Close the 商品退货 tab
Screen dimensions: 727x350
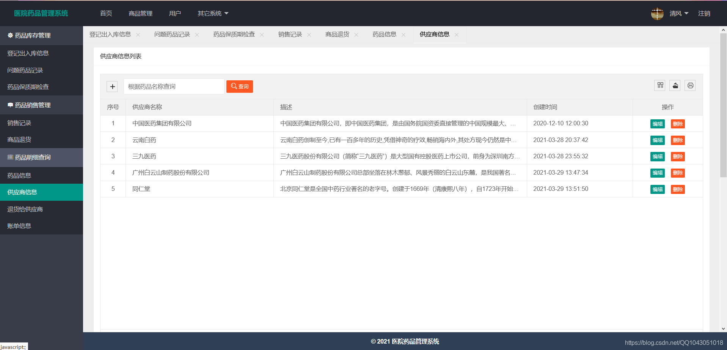[356, 34]
